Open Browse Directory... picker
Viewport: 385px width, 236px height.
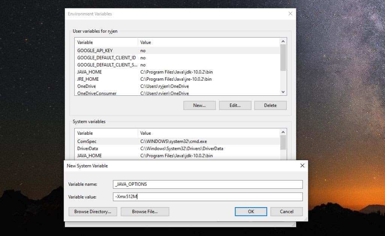(93, 212)
